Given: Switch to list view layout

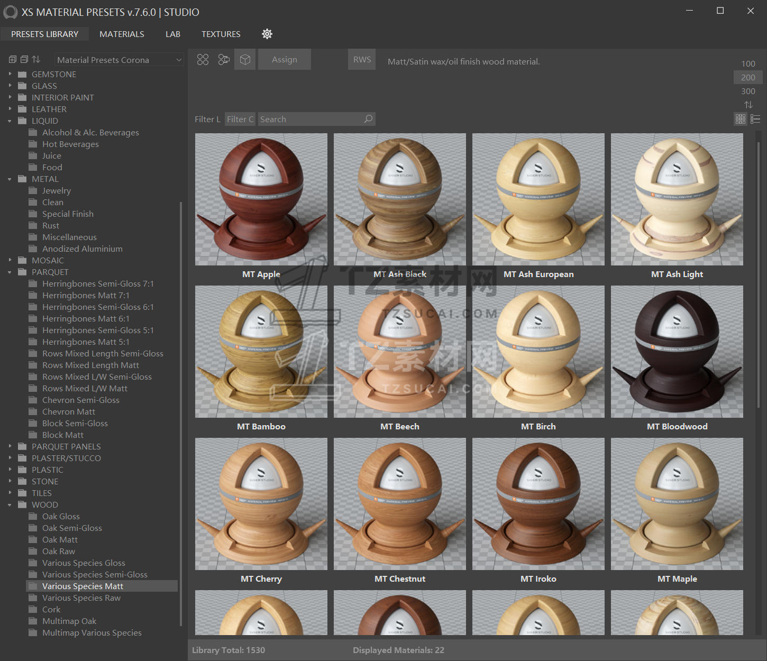Looking at the screenshot, I should pyautogui.click(x=755, y=120).
